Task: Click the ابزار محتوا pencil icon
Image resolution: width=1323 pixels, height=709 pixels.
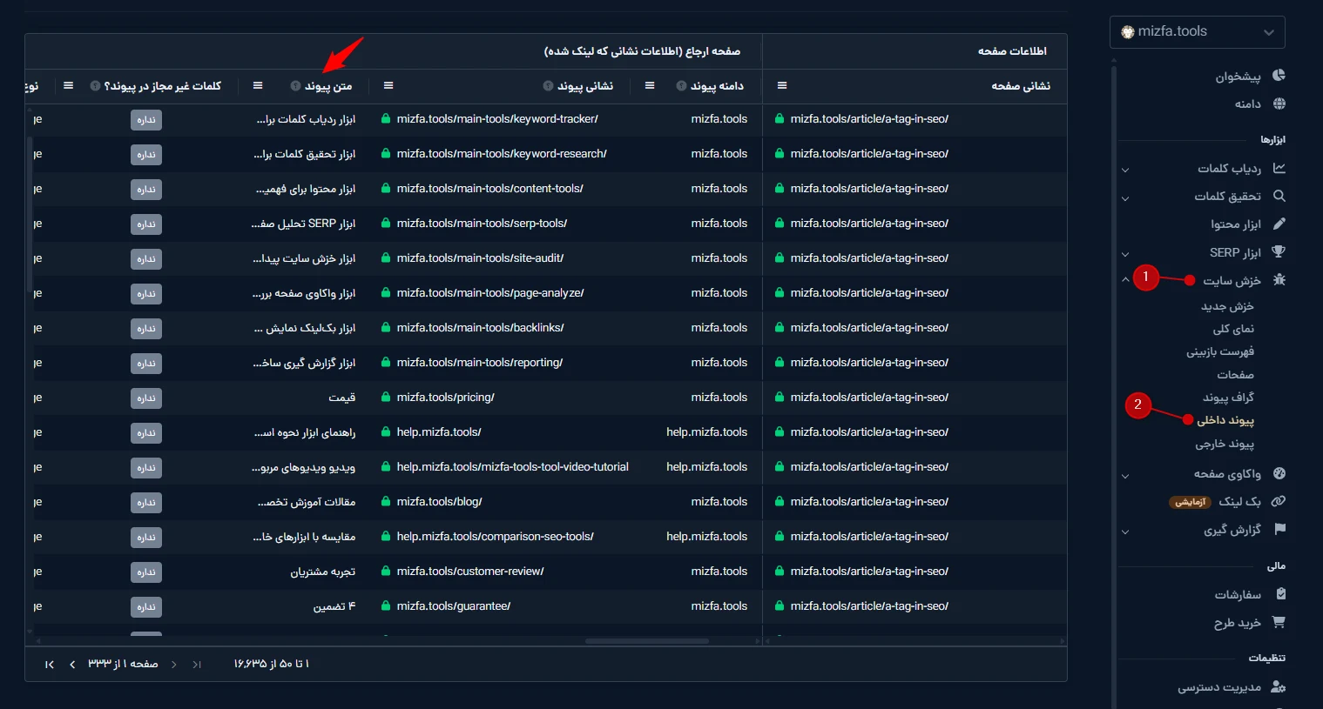Action: (x=1279, y=224)
